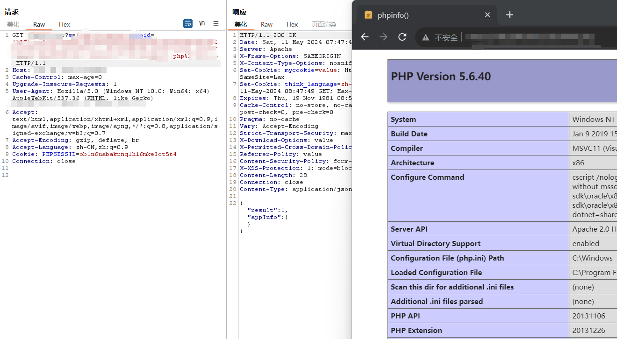Click the PHP Extension row label

tap(416, 331)
